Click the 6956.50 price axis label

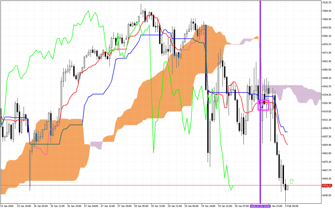[x=327, y=70]
